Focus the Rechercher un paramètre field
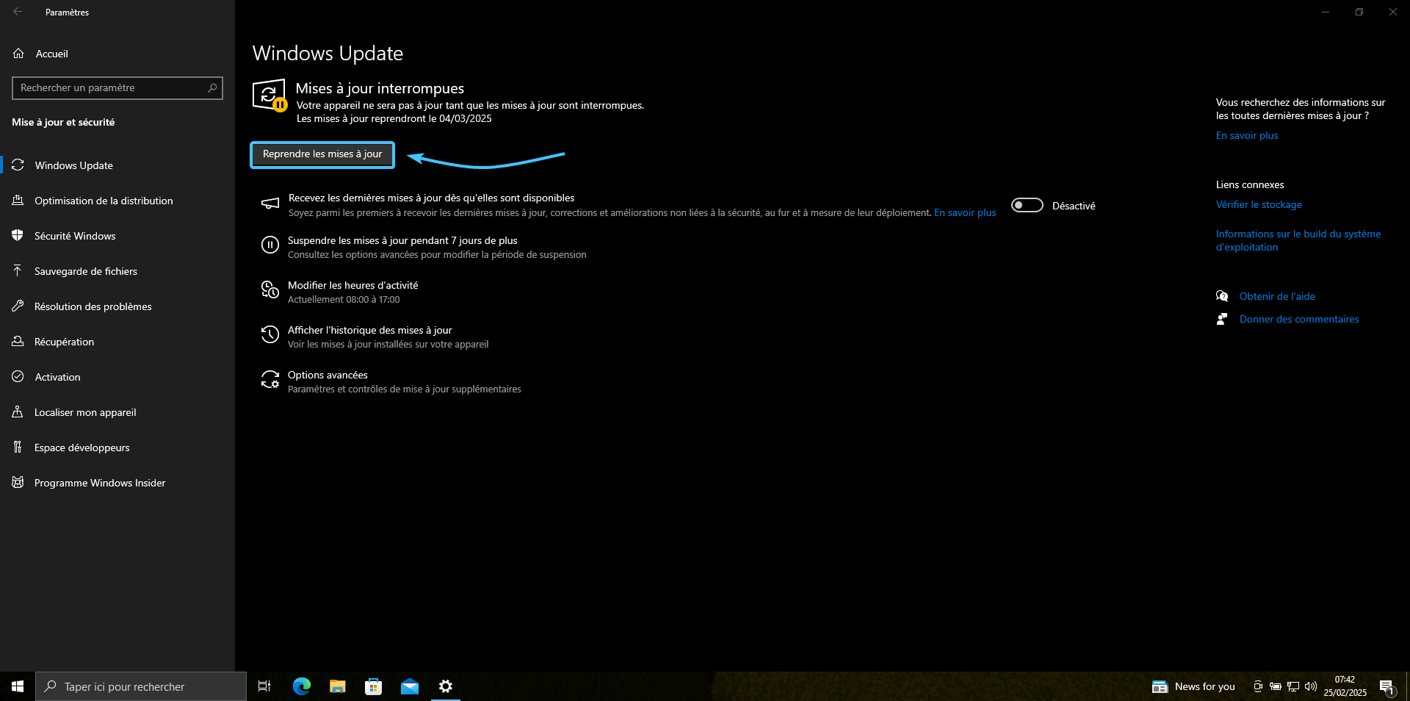The image size is (1410, 701). pyautogui.click(x=117, y=88)
